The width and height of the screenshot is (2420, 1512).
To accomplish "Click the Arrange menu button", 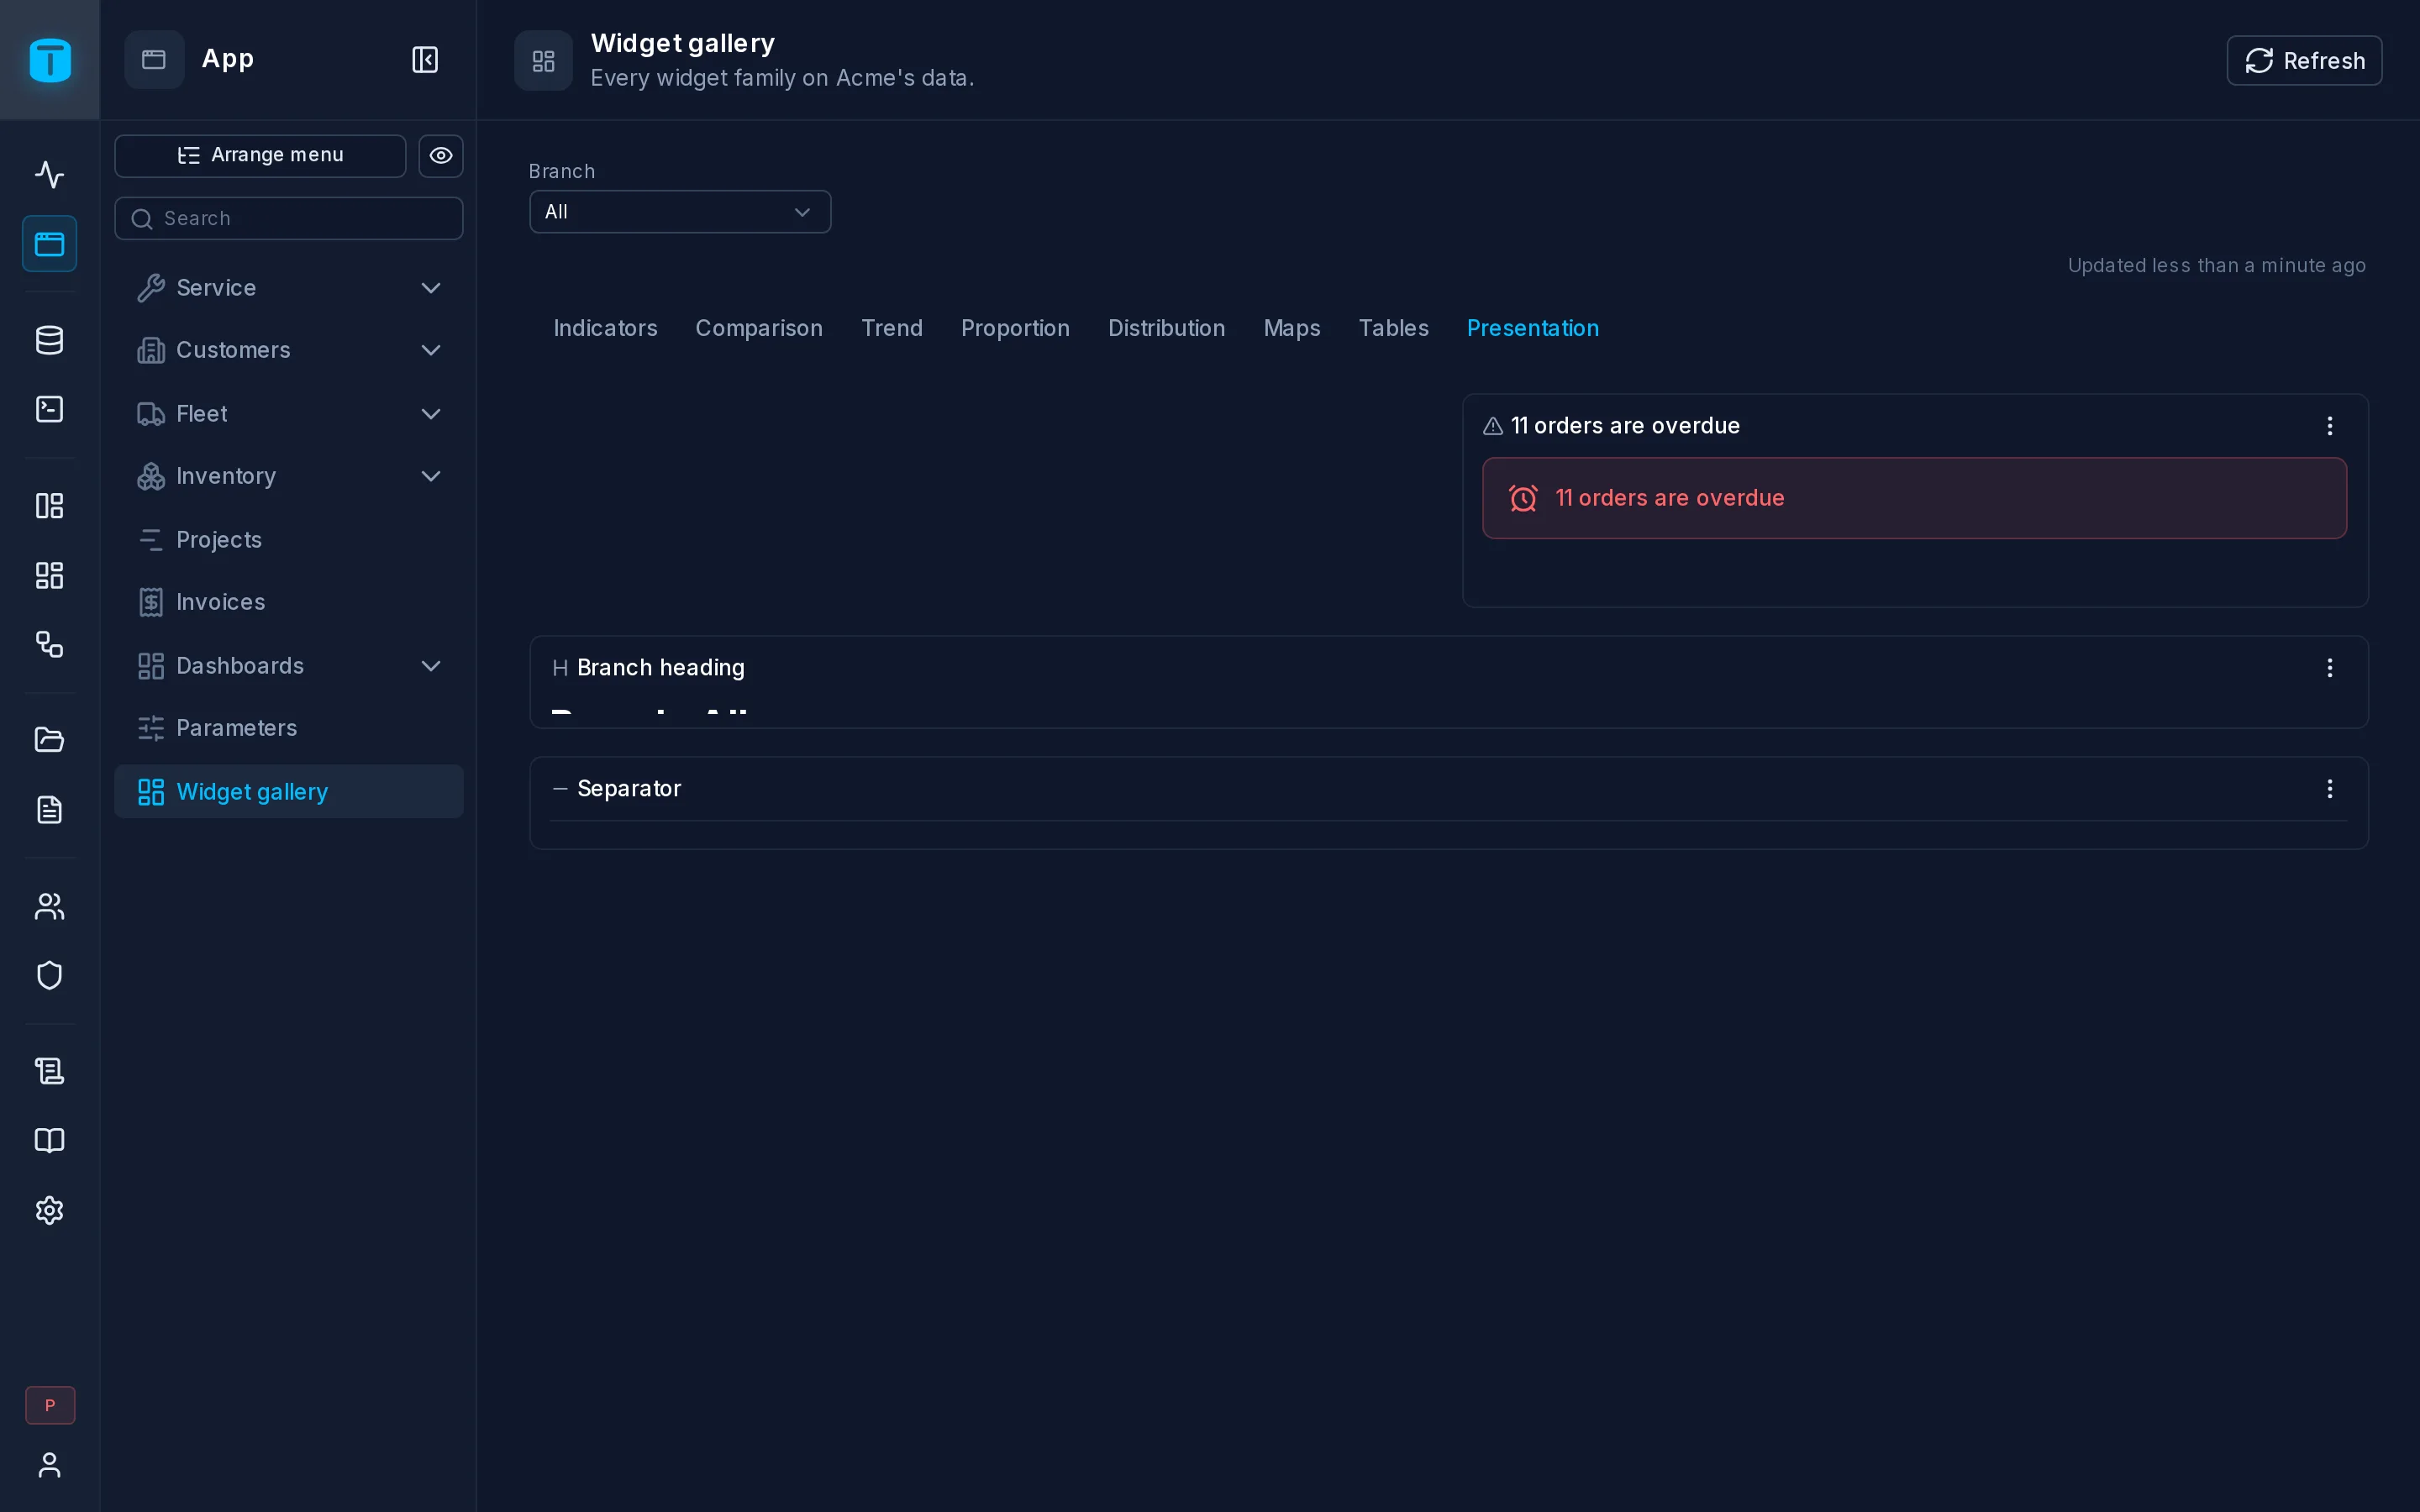I will click(x=260, y=156).
